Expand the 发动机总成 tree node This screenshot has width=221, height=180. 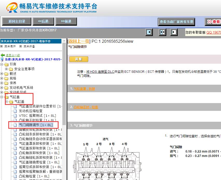(2, 92)
